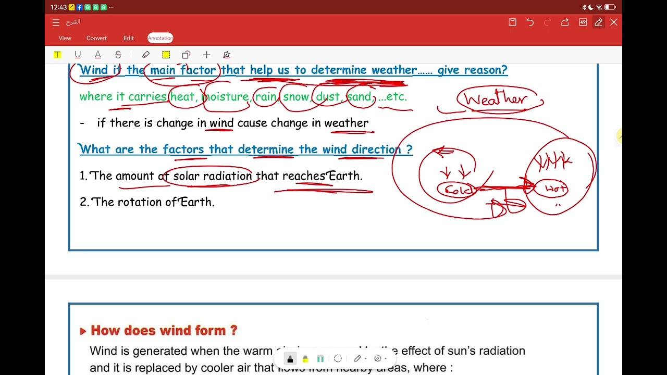Close the document with the X
This screenshot has width=667, height=375.
click(614, 22)
